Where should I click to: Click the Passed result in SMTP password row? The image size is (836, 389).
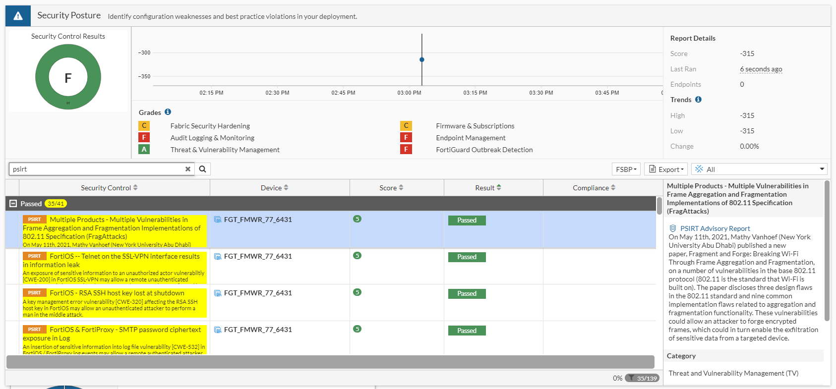467,331
